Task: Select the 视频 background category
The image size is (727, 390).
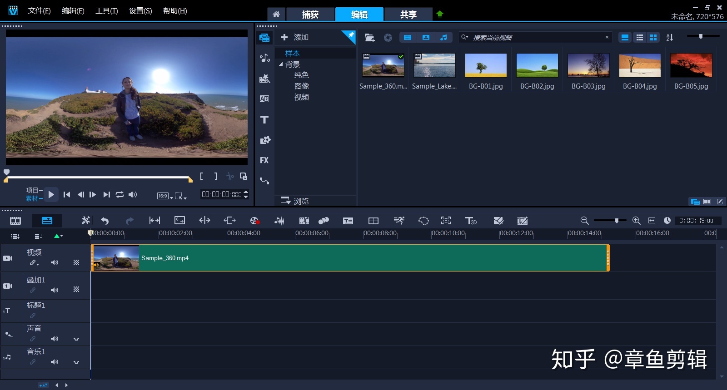Action: [x=302, y=97]
